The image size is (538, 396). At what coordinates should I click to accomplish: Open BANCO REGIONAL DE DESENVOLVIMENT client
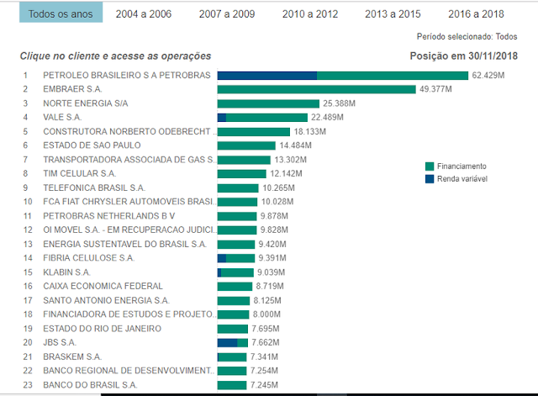click(x=129, y=371)
